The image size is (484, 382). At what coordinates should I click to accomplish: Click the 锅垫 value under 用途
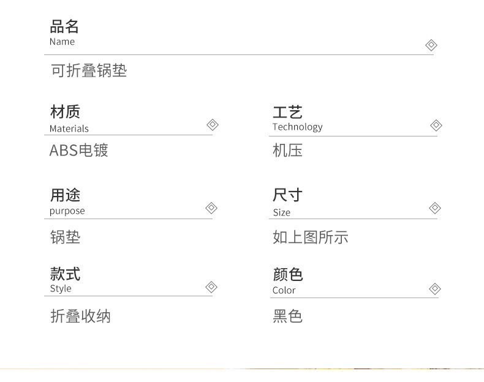click(x=65, y=237)
